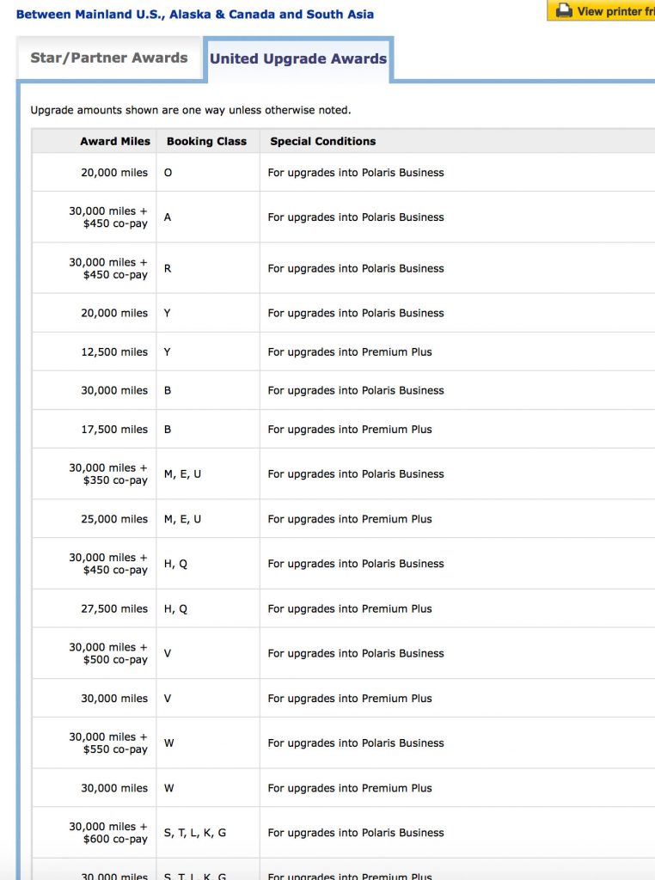
Task: Click the Special Conditions column header
Action: click(322, 142)
